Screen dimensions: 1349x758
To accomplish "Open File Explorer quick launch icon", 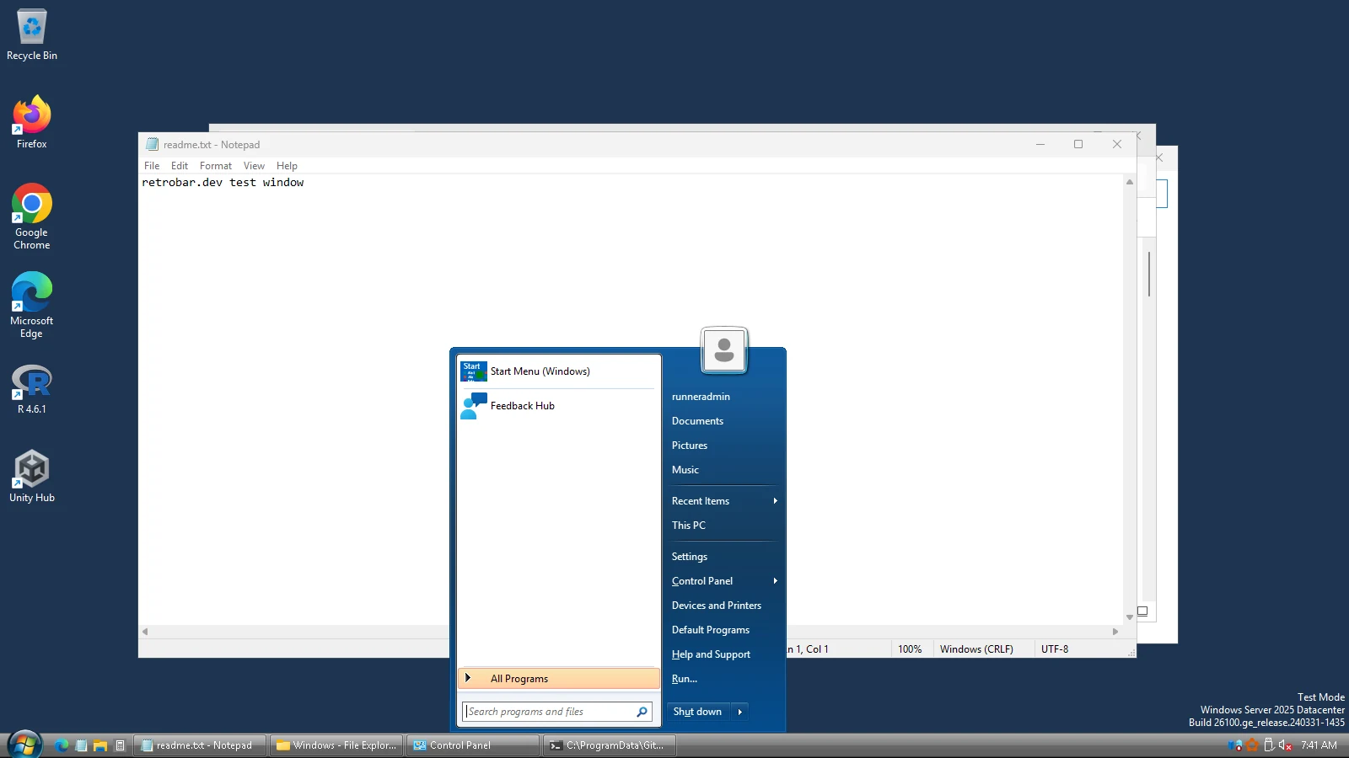I will [100, 745].
